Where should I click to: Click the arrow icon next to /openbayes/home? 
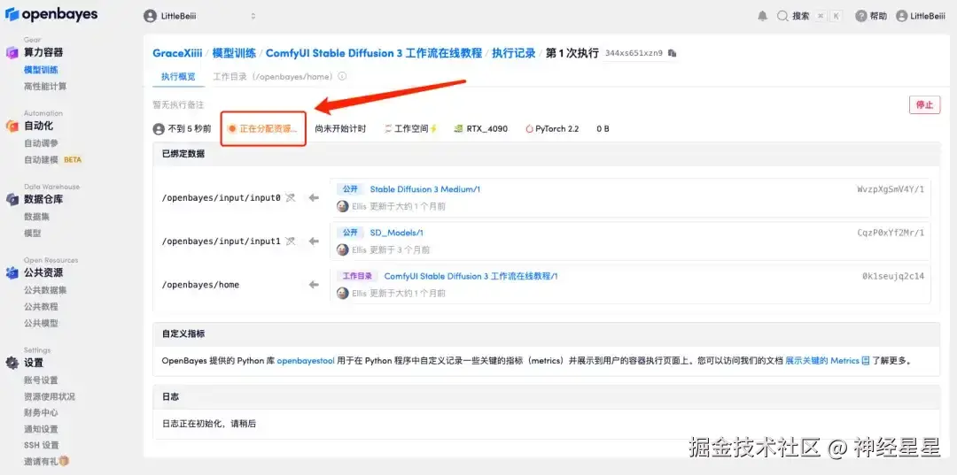coord(314,285)
